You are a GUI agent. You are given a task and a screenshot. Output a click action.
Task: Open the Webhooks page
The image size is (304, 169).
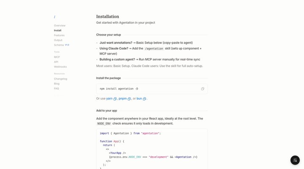60,67
